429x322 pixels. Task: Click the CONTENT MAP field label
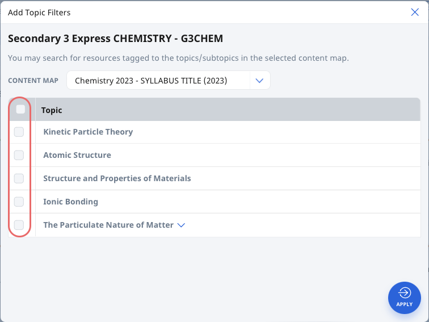pyautogui.click(x=33, y=81)
